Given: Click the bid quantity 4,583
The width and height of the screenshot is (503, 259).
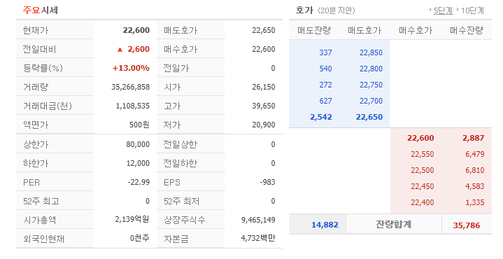Looking at the screenshot, I should (x=475, y=186).
